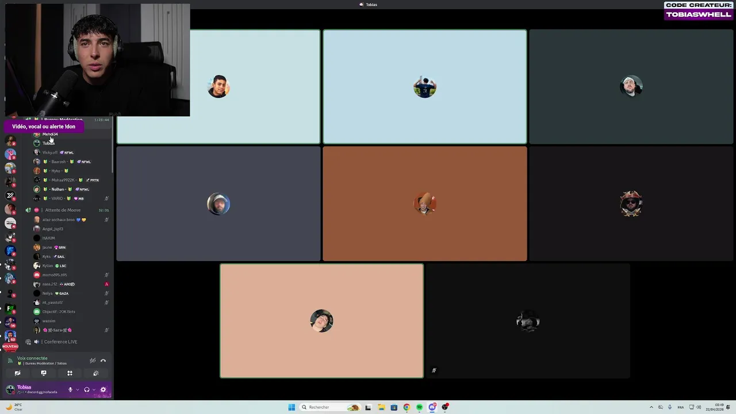Open Google Chrome from taskbar
This screenshot has height=414, width=736.
407,407
